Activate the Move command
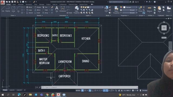173x97 pixels. tap(29, 7)
